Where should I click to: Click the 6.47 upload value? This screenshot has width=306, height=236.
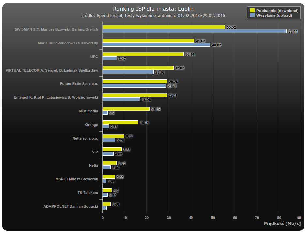[122, 59]
